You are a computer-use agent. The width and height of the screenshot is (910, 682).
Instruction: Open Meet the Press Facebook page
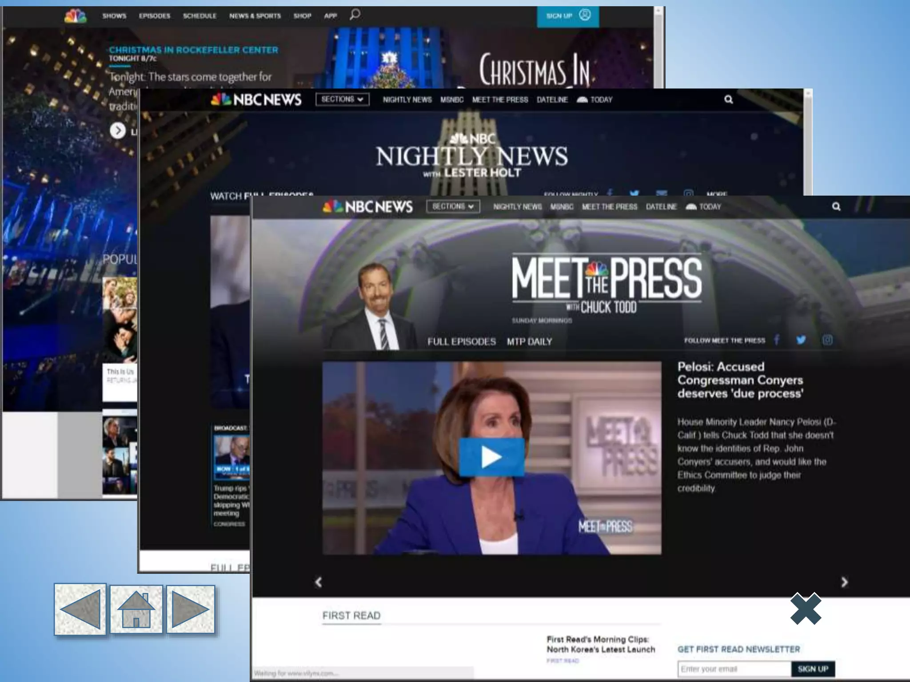(777, 340)
